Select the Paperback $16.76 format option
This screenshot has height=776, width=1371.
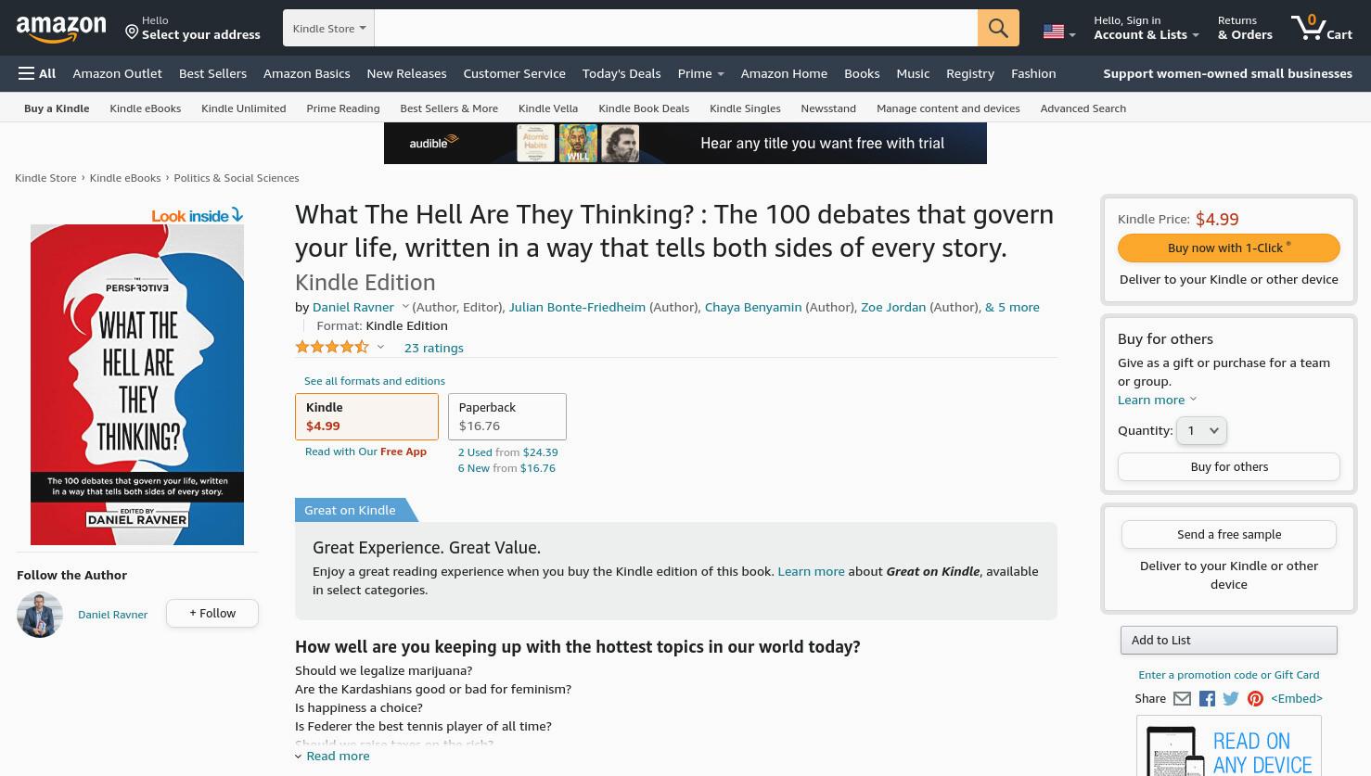point(506,417)
